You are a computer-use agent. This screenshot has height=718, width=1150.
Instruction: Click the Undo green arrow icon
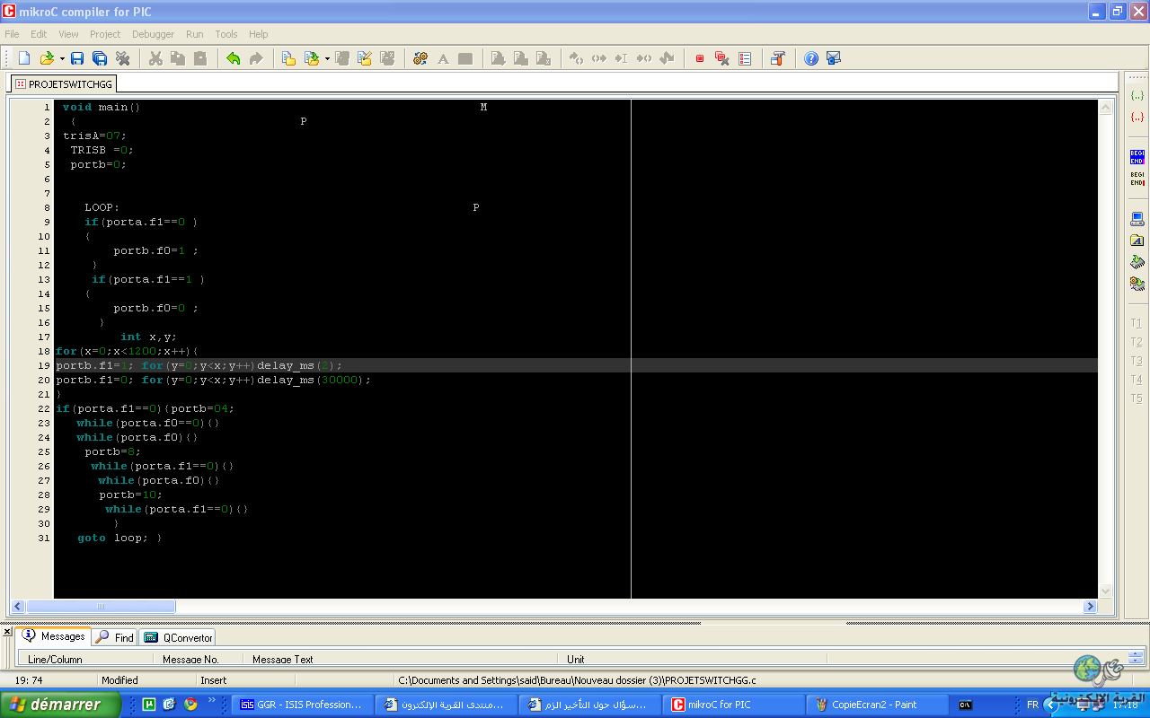coord(234,58)
